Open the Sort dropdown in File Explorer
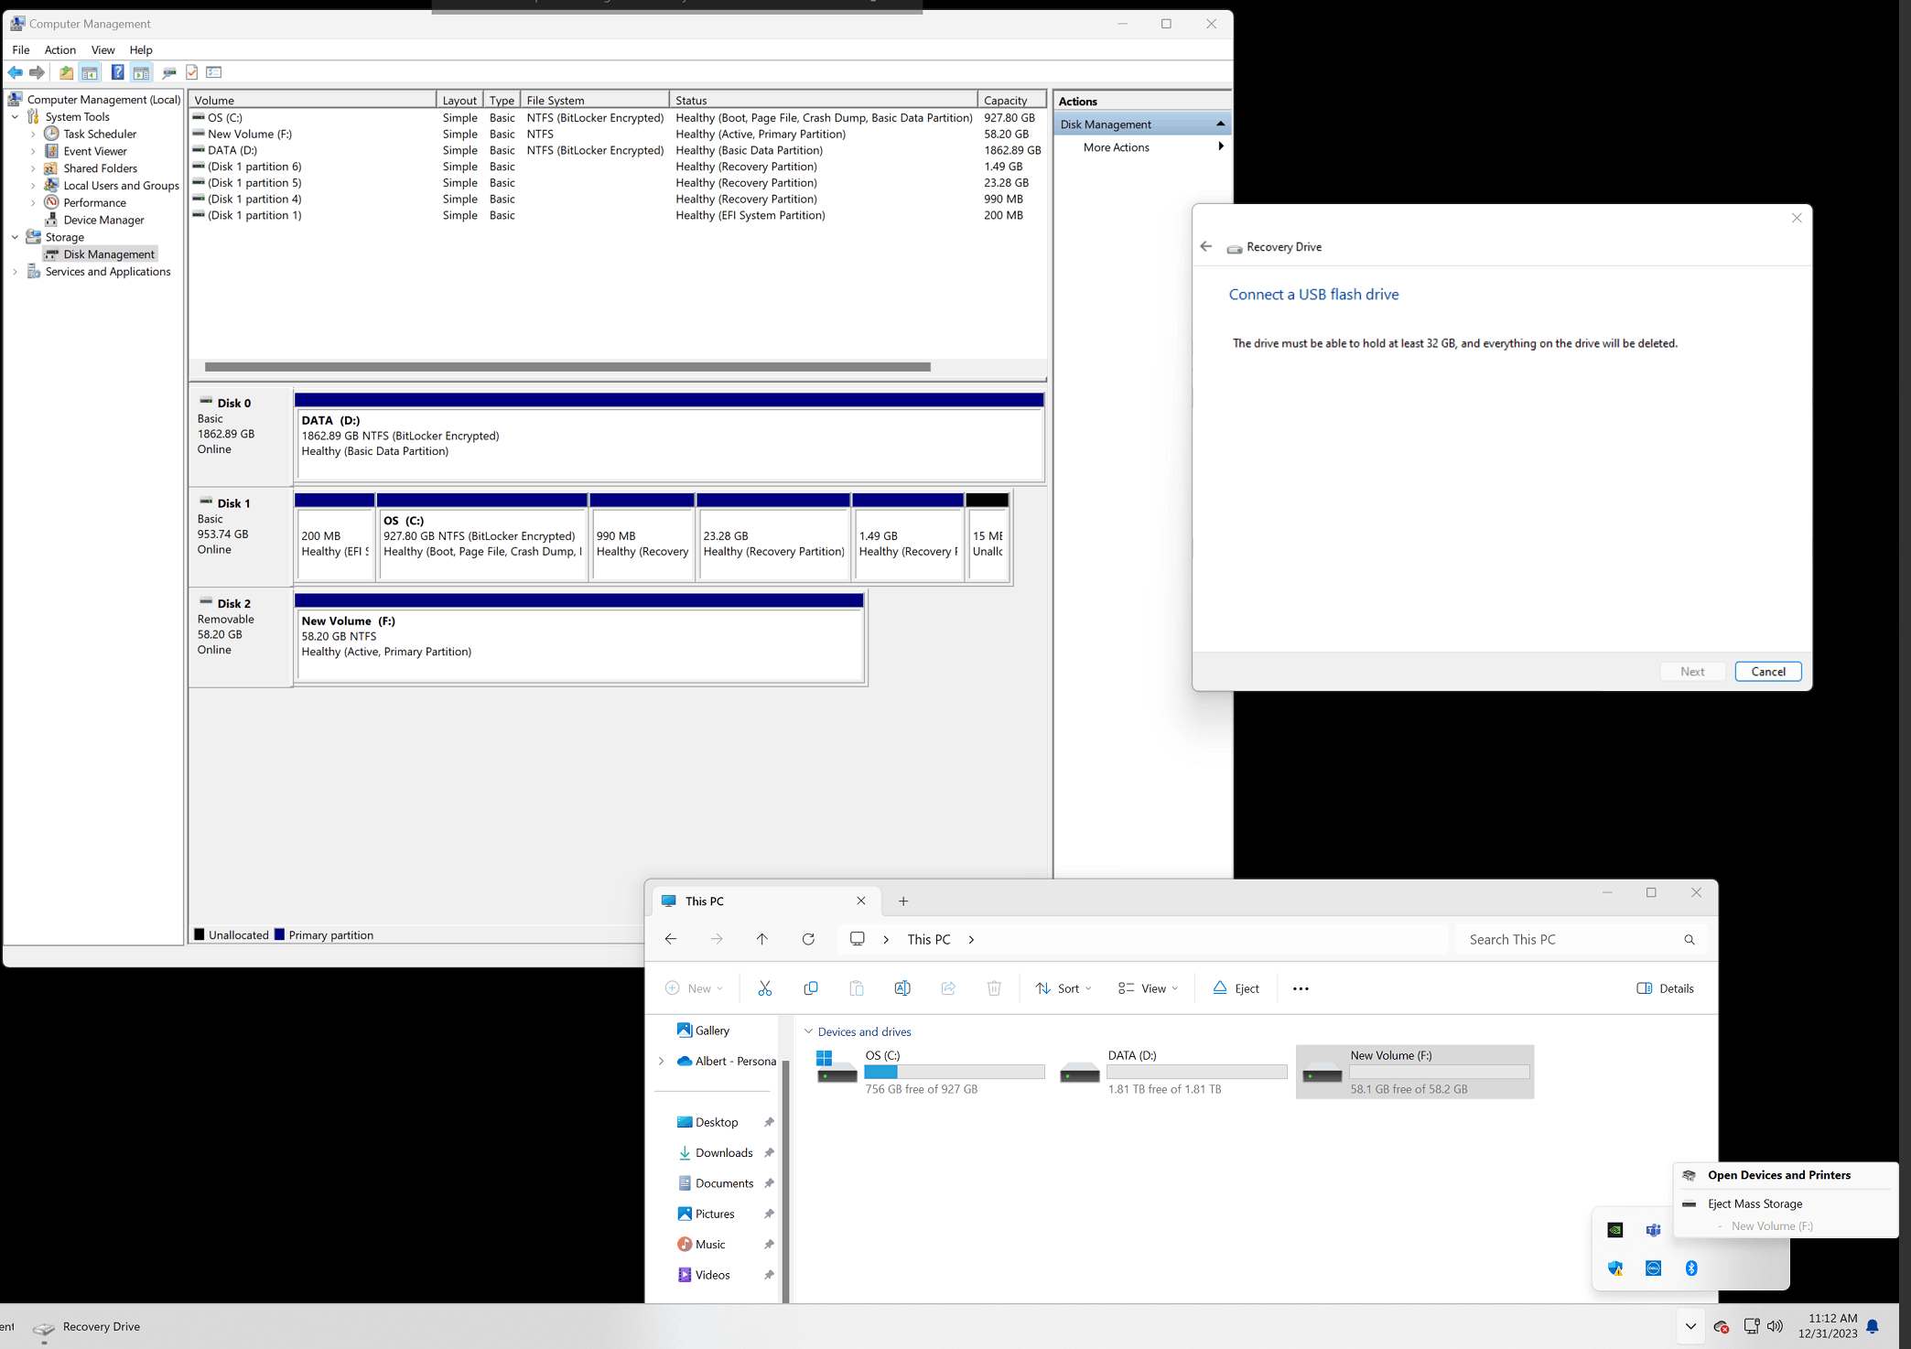This screenshot has height=1349, width=1911. 1063,988
